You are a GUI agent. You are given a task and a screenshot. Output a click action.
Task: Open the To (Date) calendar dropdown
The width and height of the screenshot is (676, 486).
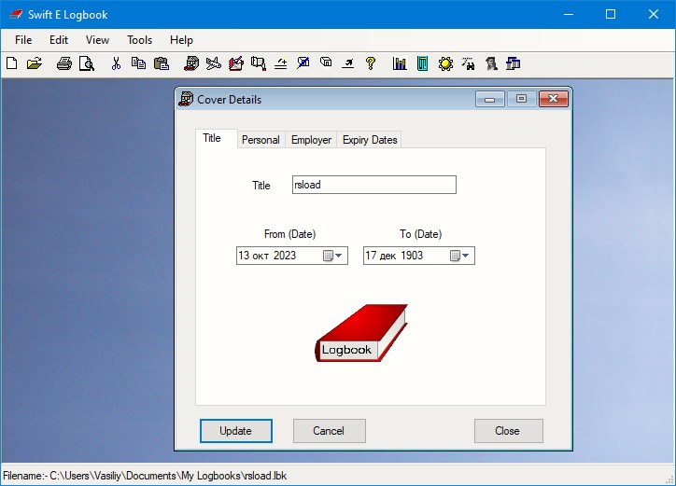(x=459, y=256)
